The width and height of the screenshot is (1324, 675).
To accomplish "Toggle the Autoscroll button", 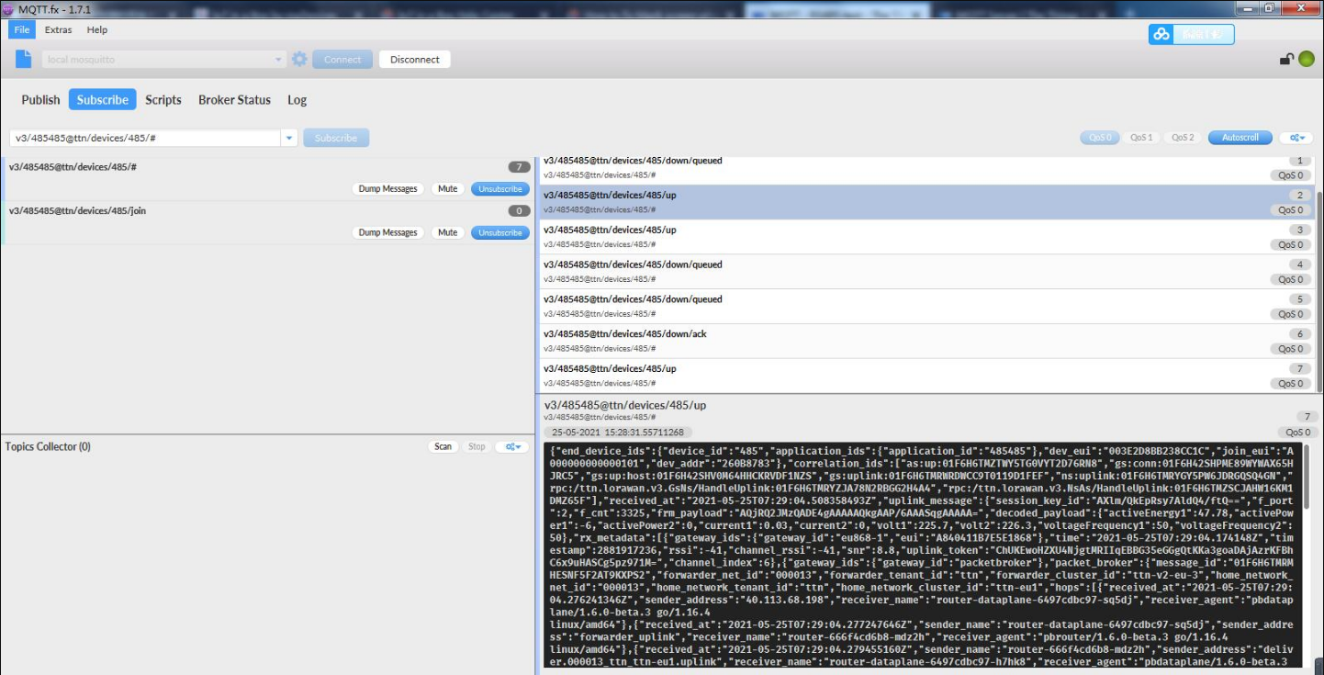I will coord(1240,138).
